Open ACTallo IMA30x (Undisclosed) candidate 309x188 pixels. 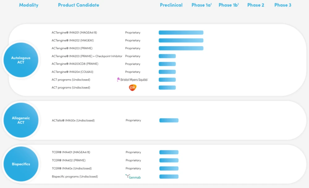click(73, 120)
